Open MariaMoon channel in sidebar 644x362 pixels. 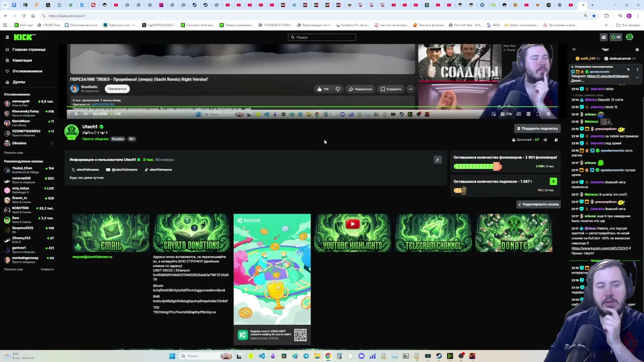click(29, 123)
